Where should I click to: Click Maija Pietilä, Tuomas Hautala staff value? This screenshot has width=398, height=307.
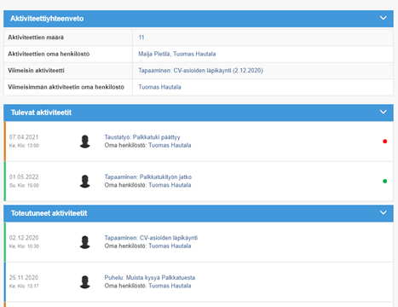177,54
